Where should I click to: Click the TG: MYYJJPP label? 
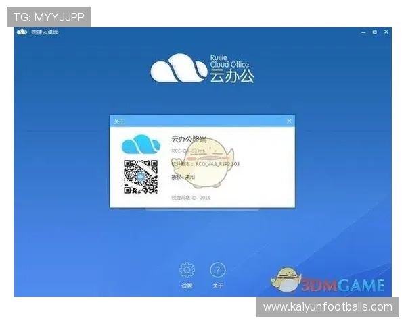tap(49, 16)
